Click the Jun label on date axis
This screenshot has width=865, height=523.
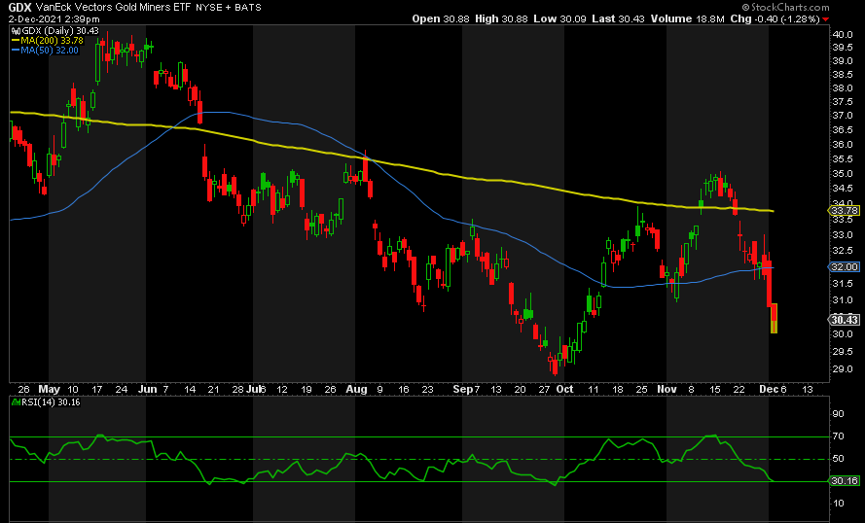click(x=147, y=389)
